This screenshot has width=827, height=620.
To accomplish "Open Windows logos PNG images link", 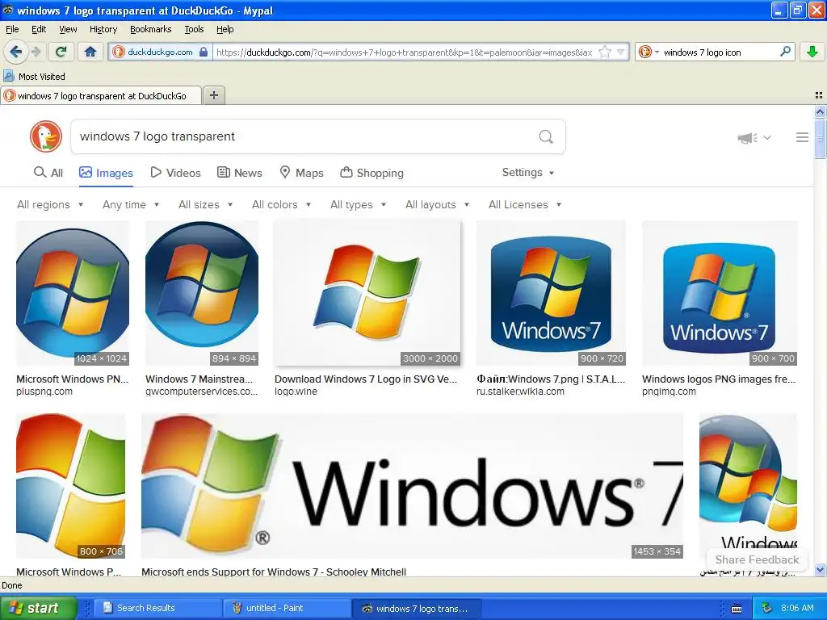I will click(719, 379).
